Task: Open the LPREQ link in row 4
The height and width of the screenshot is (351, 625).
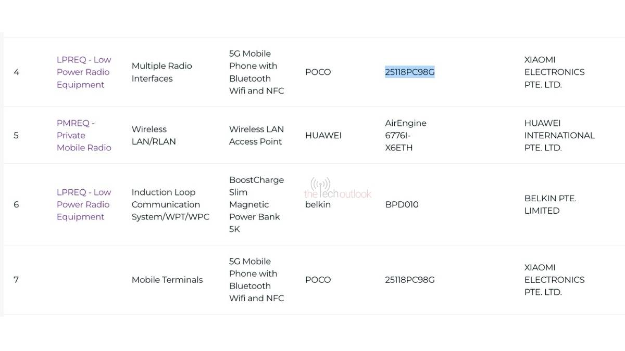Action: coord(83,72)
